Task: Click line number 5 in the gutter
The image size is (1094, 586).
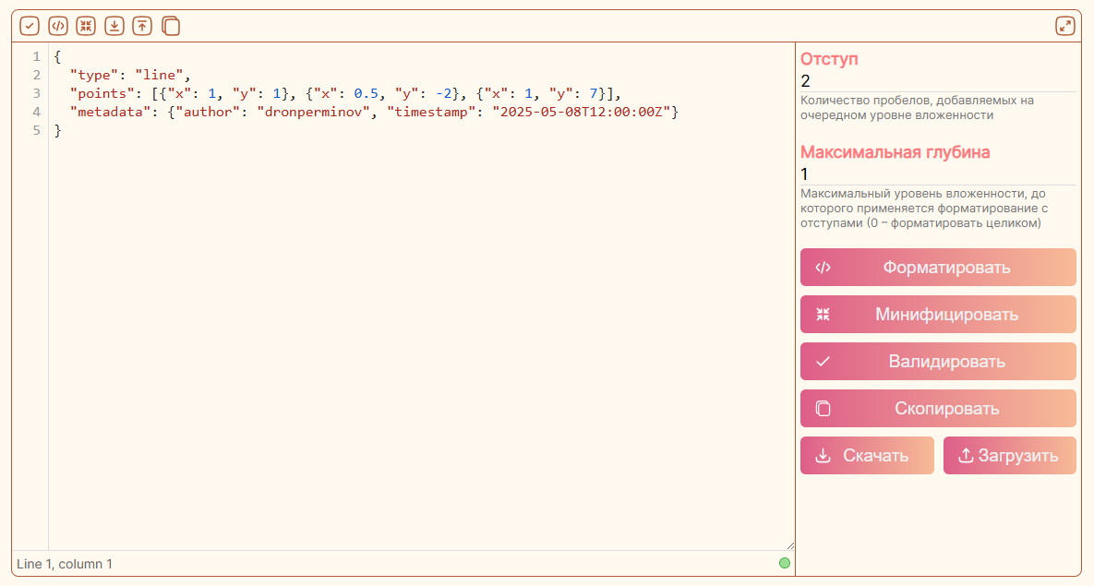Action: [x=36, y=130]
